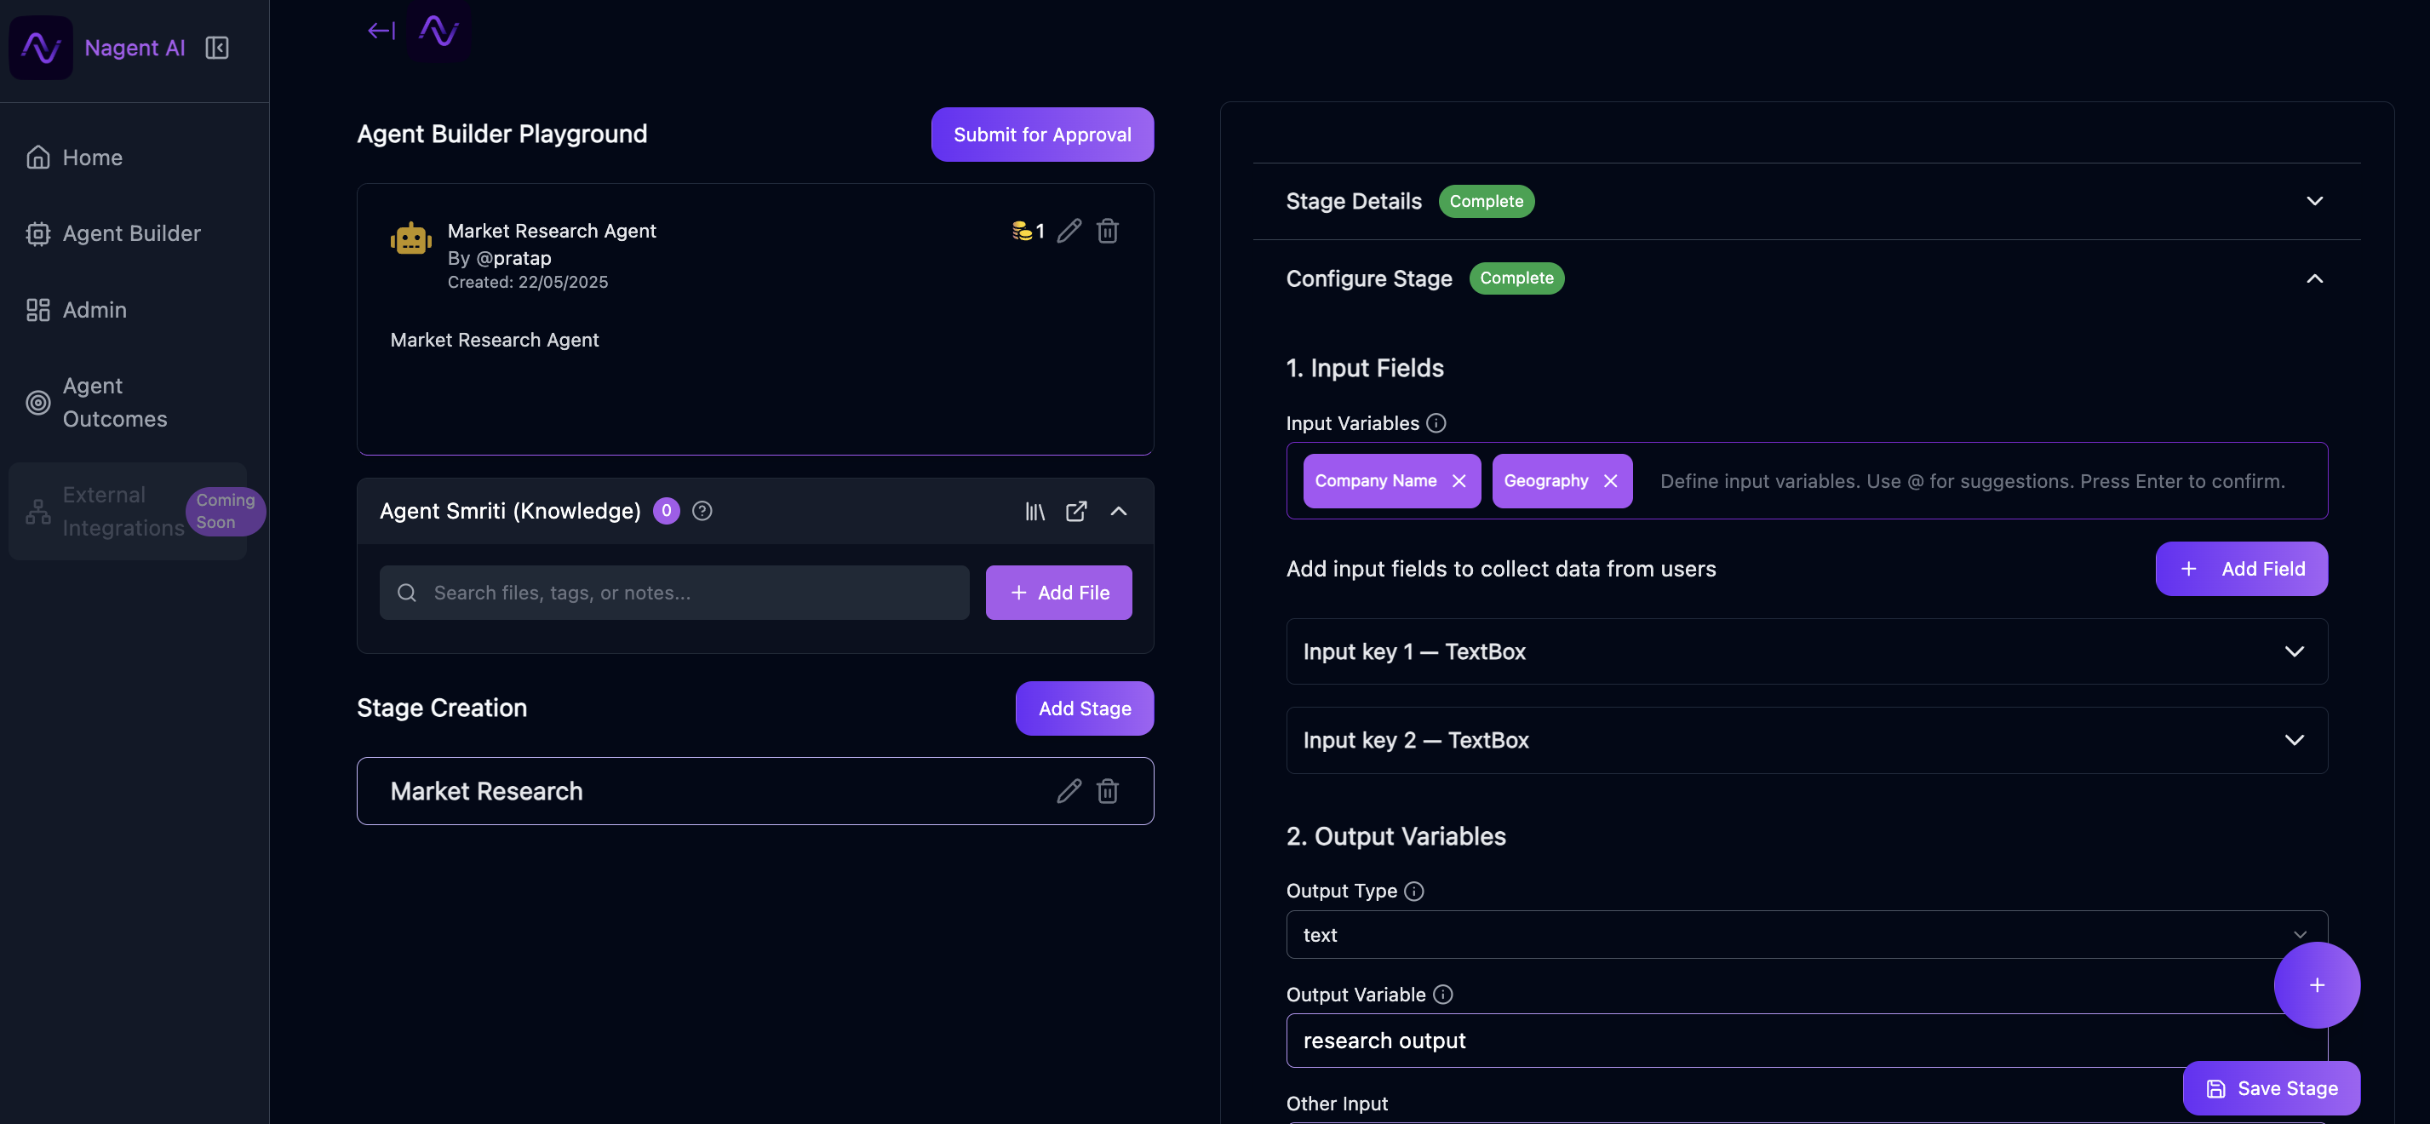
Task: Click the back arrow icon
Action: pyautogui.click(x=380, y=30)
